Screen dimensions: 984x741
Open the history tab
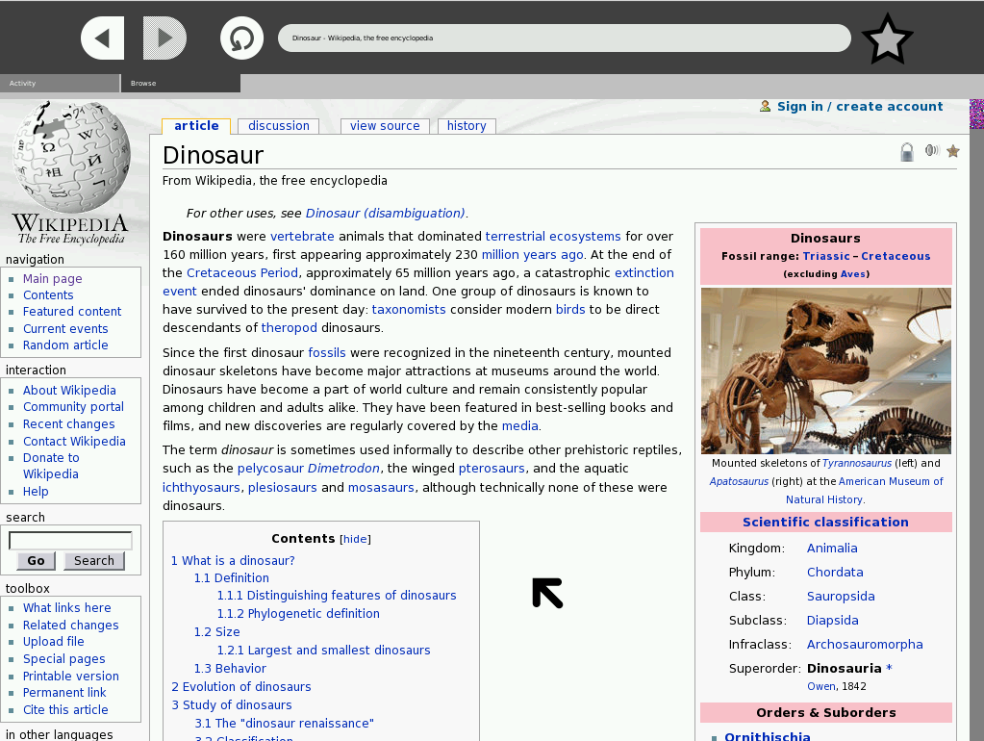pyautogui.click(x=467, y=126)
